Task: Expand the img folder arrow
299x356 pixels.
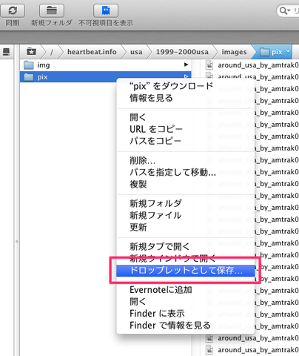Action: tap(186, 65)
